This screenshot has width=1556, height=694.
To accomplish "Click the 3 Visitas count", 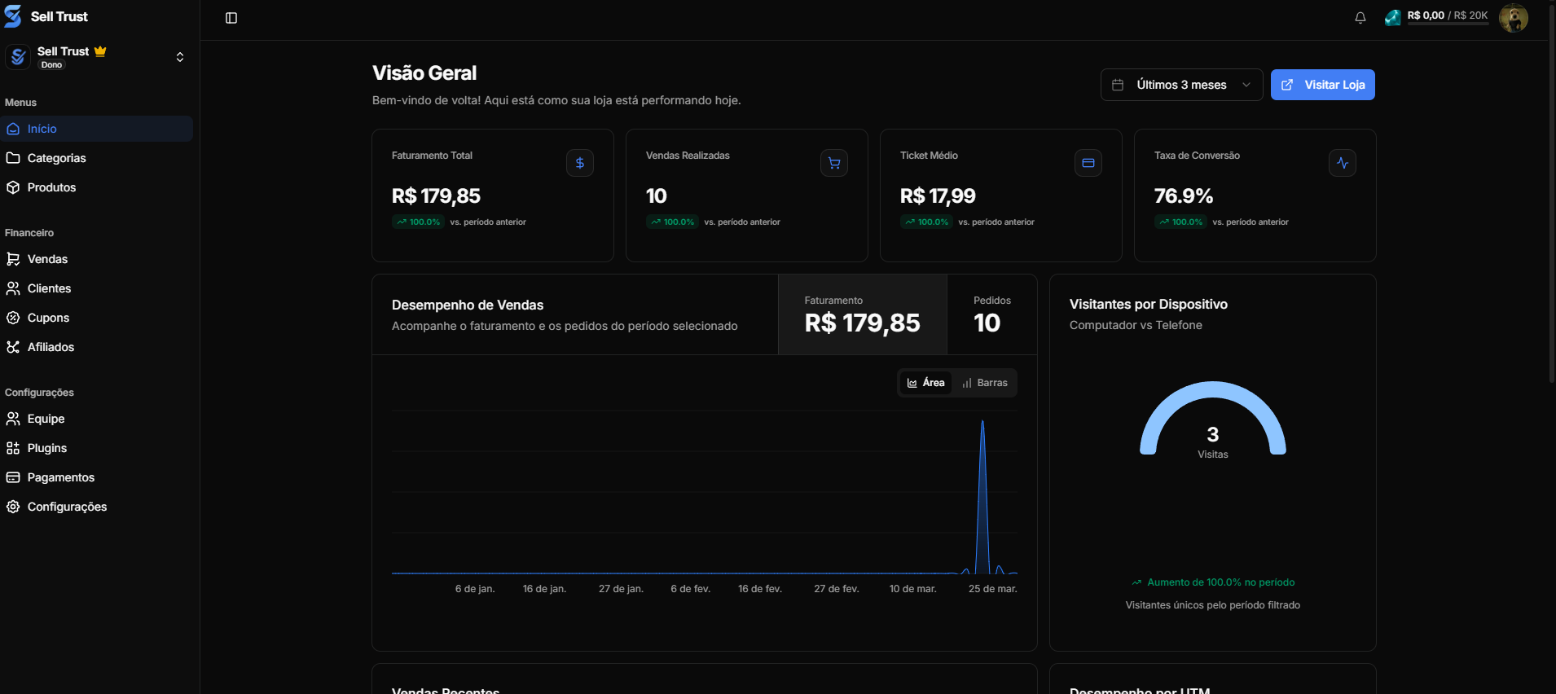I will coord(1213,441).
